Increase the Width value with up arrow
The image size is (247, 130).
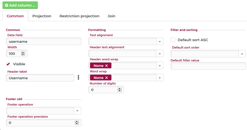coord(23,52)
